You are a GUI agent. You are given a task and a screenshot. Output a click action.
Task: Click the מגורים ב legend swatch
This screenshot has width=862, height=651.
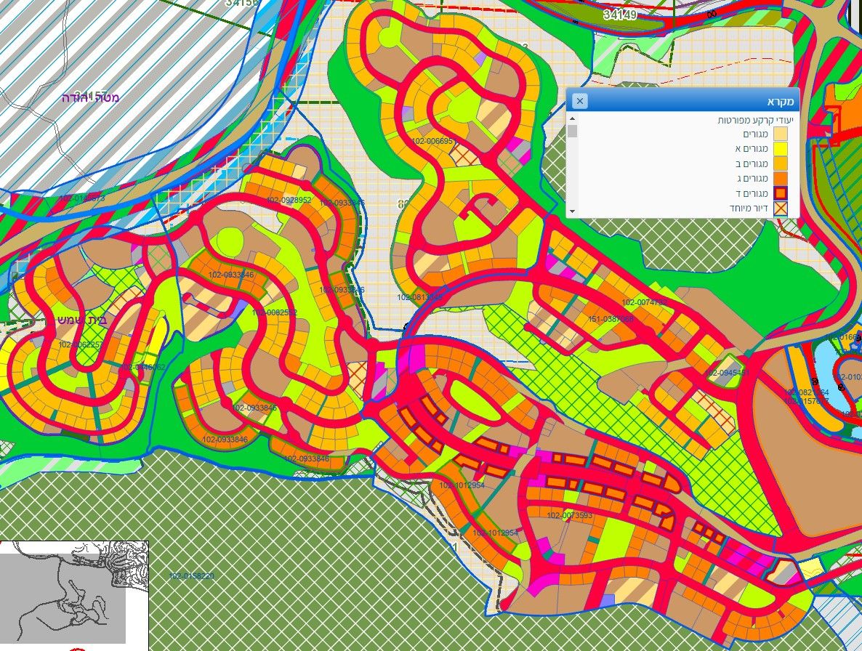tap(781, 163)
